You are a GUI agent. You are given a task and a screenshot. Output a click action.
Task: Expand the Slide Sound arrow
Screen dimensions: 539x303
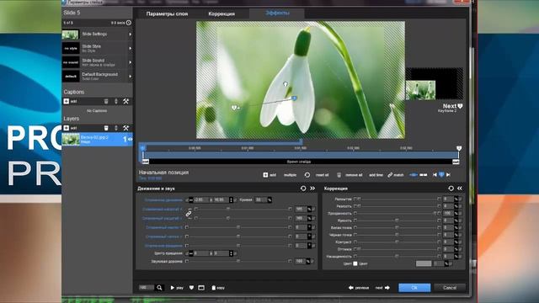130,62
